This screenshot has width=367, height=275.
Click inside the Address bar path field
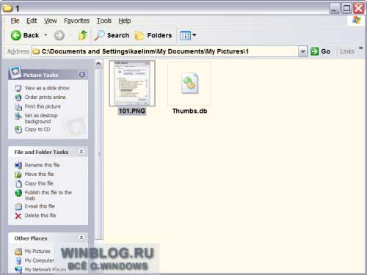(x=164, y=51)
